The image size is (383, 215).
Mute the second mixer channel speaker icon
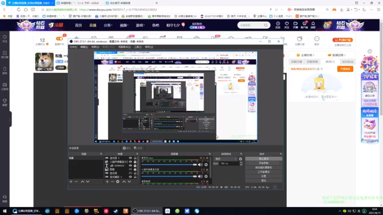click(x=200, y=176)
